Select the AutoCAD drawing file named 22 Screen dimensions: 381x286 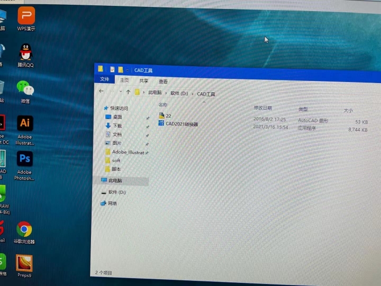point(168,115)
